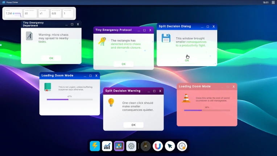Viewport: 277px width, 156px height.
Task: Open the hamburger menu at top right
Action: (273, 3)
